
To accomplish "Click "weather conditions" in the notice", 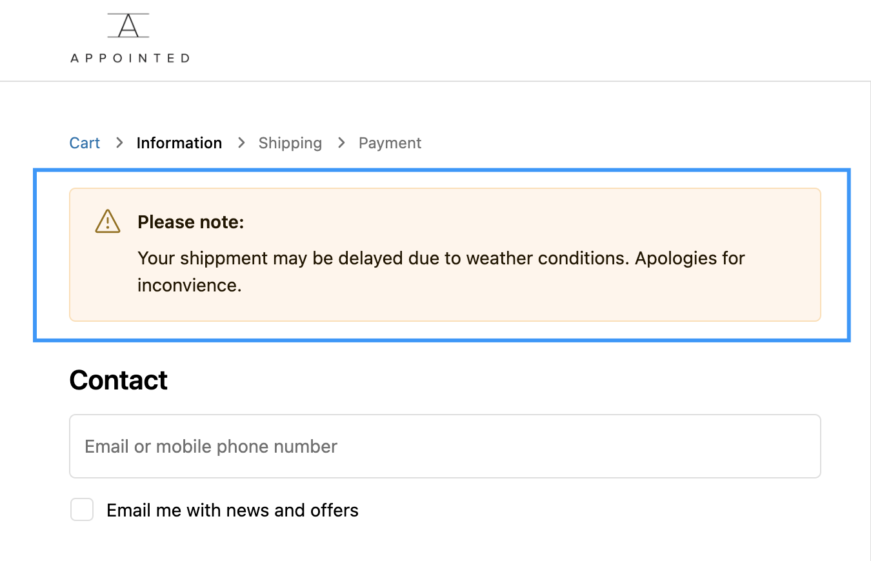I will pyautogui.click(x=547, y=259).
